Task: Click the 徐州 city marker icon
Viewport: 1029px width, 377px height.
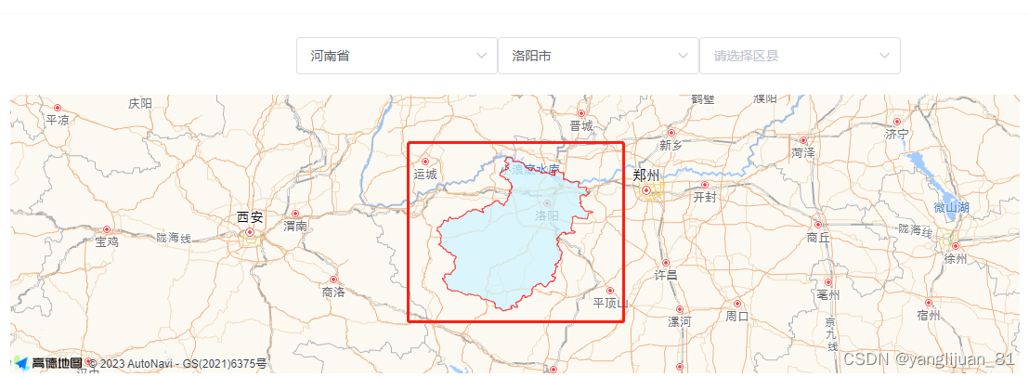Action: click(x=956, y=246)
